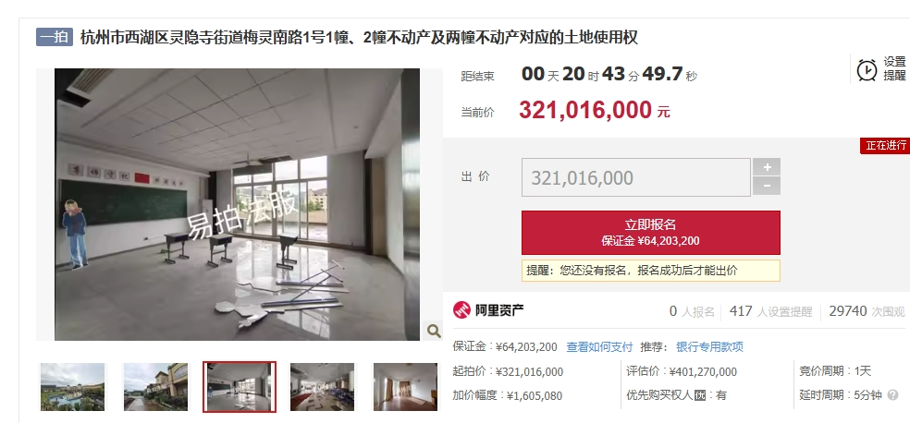Click the 优 badge icon next to 优先购买权人
This screenshot has width=910, height=423.
pos(700,396)
